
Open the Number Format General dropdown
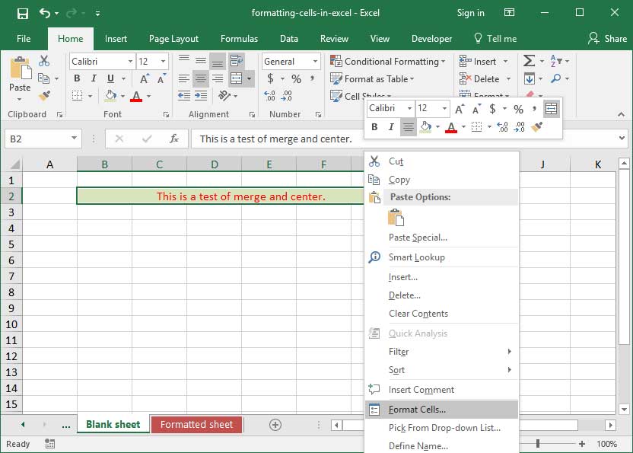pos(315,62)
